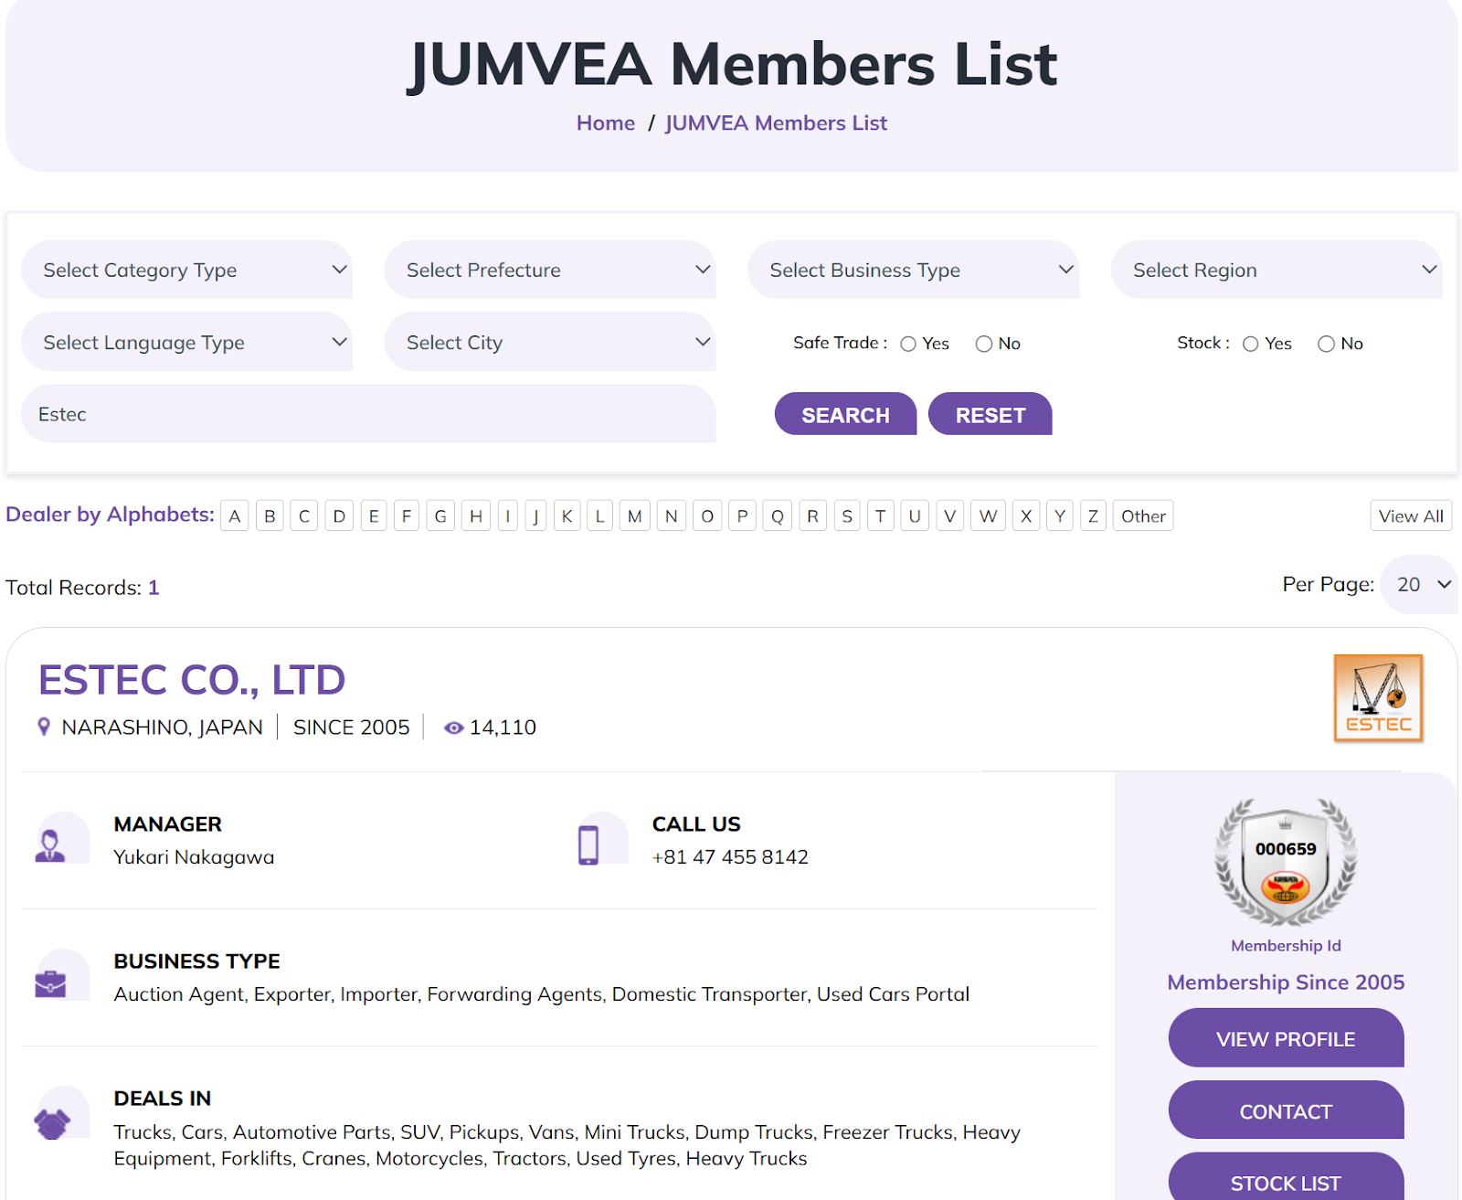Filter dealers by letter O
This screenshot has height=1200, width=1462.
pos(707,515)
